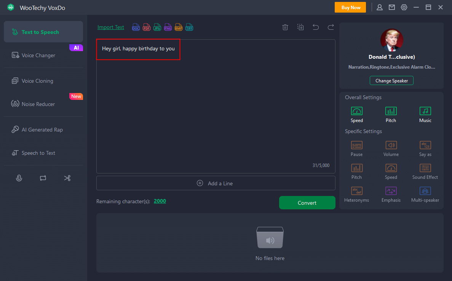The width and height of the screenshot is (452, 281).
Task: Choose the Emphasis setting
Action: point(391,194)
